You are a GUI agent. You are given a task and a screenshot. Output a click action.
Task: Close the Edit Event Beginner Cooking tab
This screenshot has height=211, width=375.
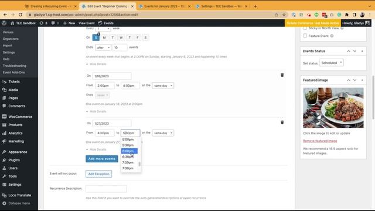pos(132,6)
